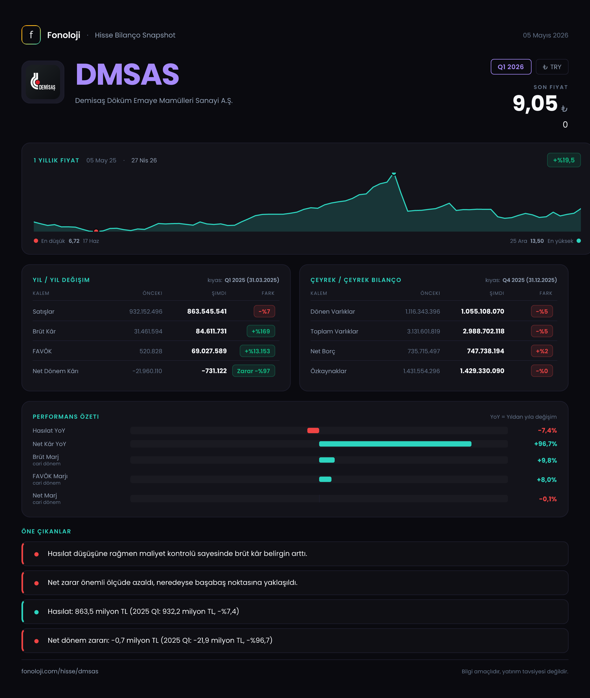The image size is (590, 698).
Task: Click the FAVÖK value 69.027.589
Action: [x=209, y=351]
